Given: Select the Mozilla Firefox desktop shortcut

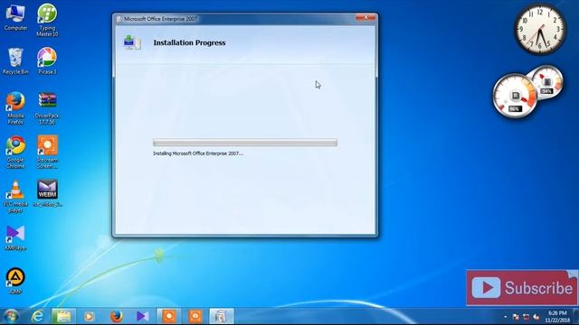Looking at the screenshot, I should (15, 108).
